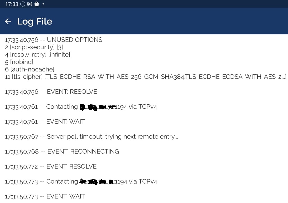Screen dimensions: 288x203
Task: Tap the back arrow in the header
Action: click(8, 21)
